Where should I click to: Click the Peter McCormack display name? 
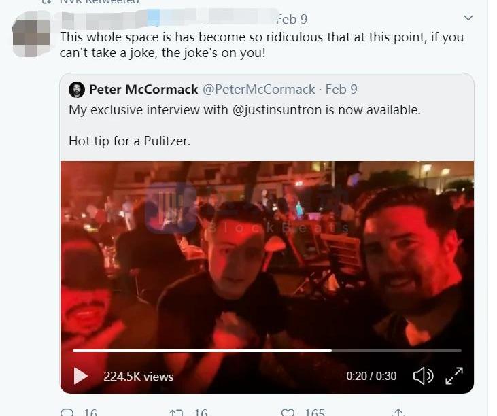pyautogui.click(x=143, y=90)
